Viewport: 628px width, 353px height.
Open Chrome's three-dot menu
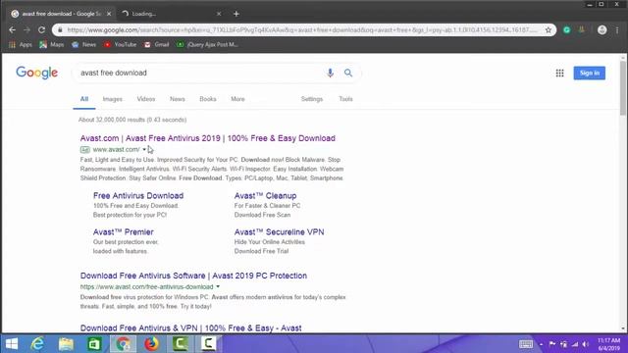(x=617, y=30)
